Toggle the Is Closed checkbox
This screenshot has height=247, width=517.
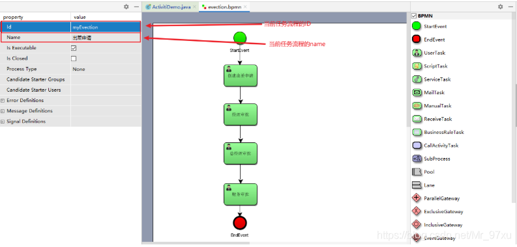coord(74,58)
